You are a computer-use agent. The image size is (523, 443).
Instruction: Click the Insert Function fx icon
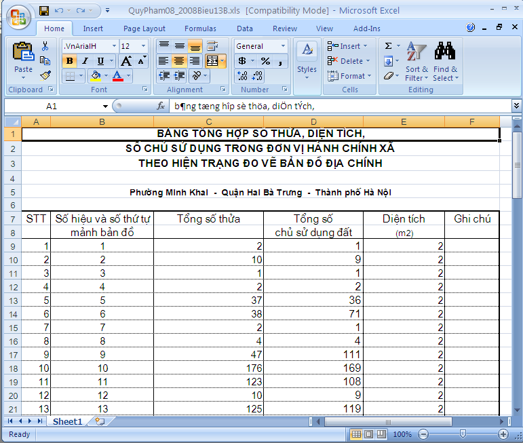[x=161, y=107]
